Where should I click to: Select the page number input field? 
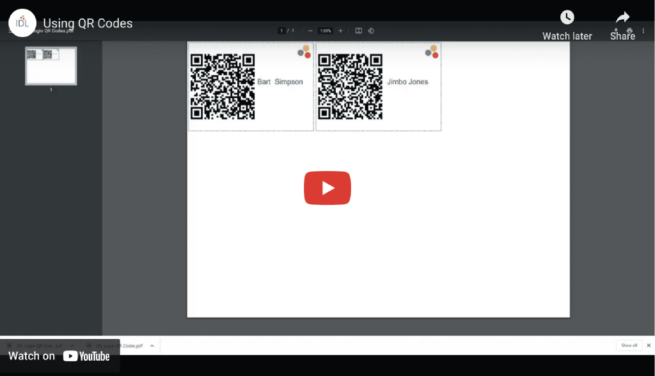(282, 30)
